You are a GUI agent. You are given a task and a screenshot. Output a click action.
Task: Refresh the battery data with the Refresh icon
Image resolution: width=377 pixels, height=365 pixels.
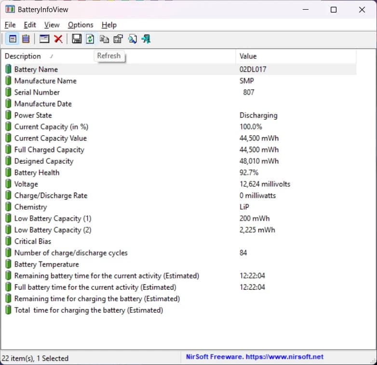[90, 39]
